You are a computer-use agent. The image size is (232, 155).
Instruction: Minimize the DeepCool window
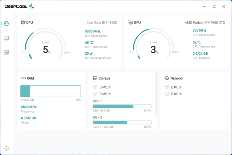tap(204, 7)
